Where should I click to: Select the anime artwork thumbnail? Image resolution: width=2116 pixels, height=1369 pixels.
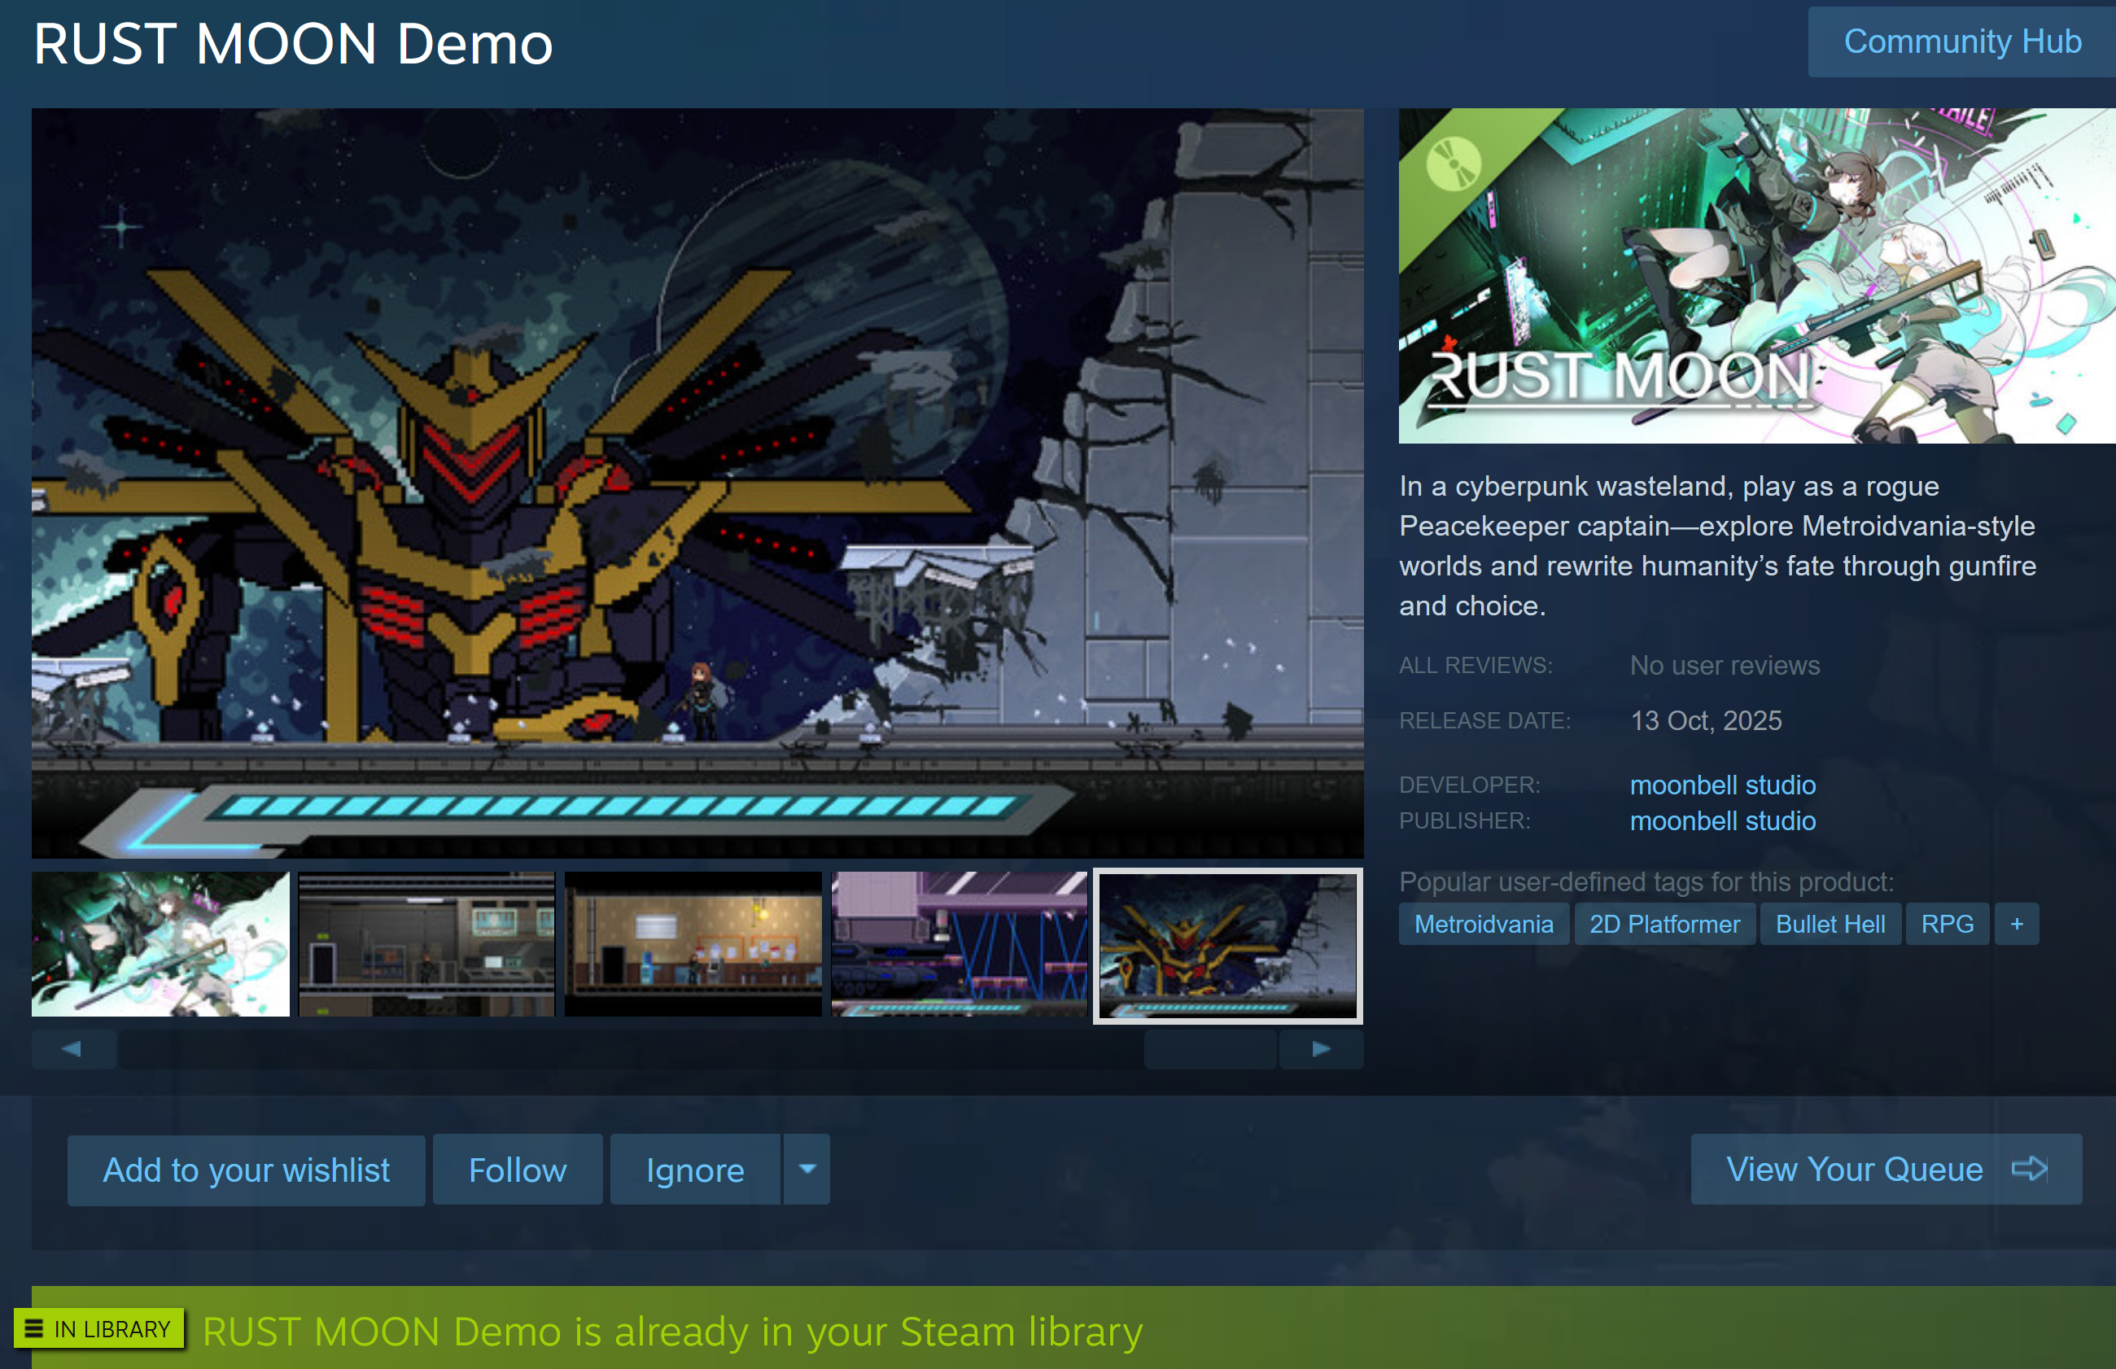click(161, 944)
